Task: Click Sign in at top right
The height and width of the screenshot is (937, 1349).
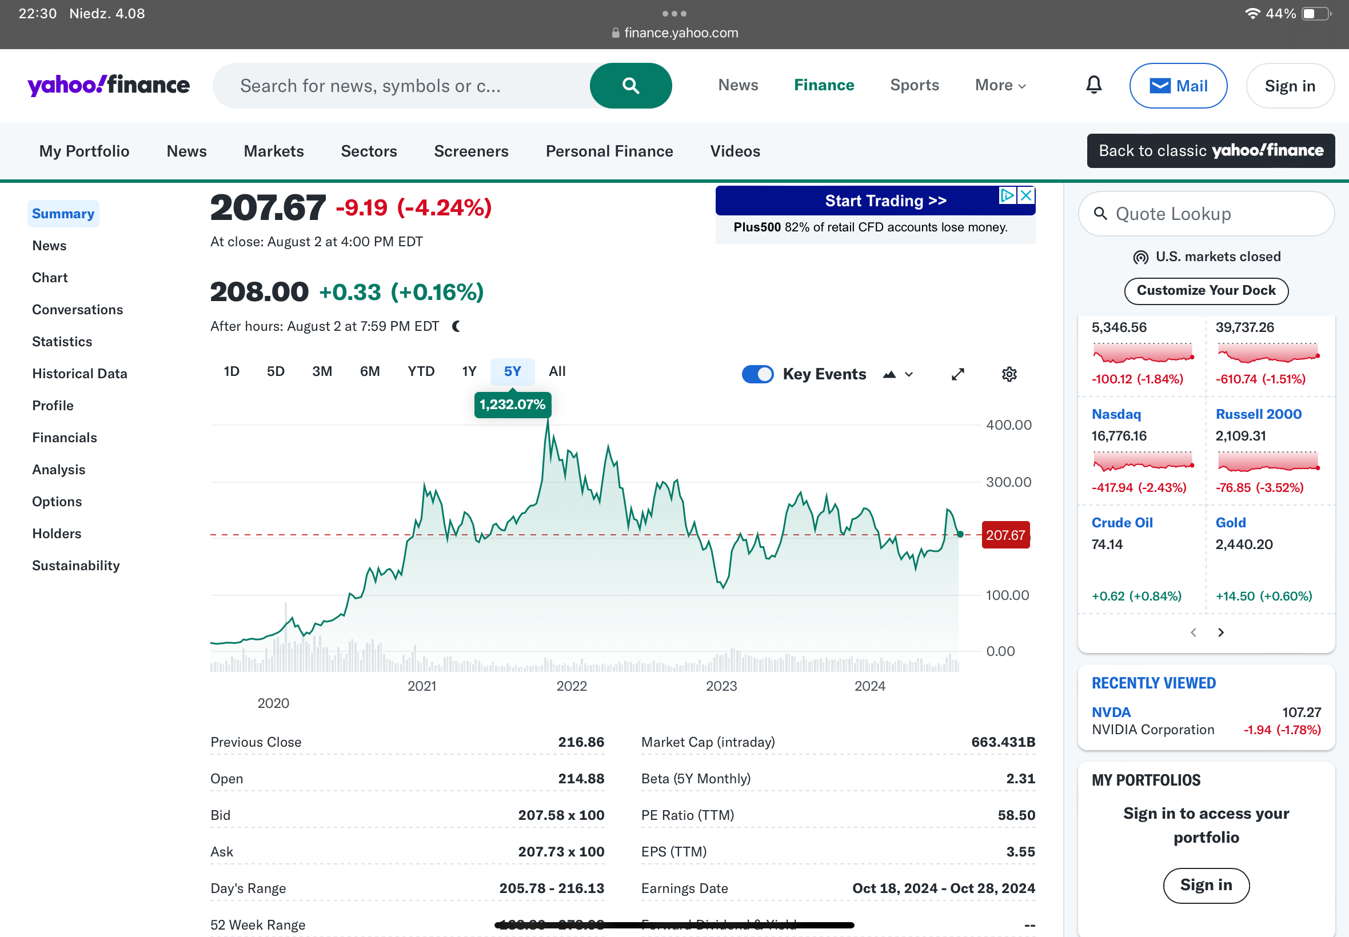Action: pyautogui.click(x=1290, y=86)
